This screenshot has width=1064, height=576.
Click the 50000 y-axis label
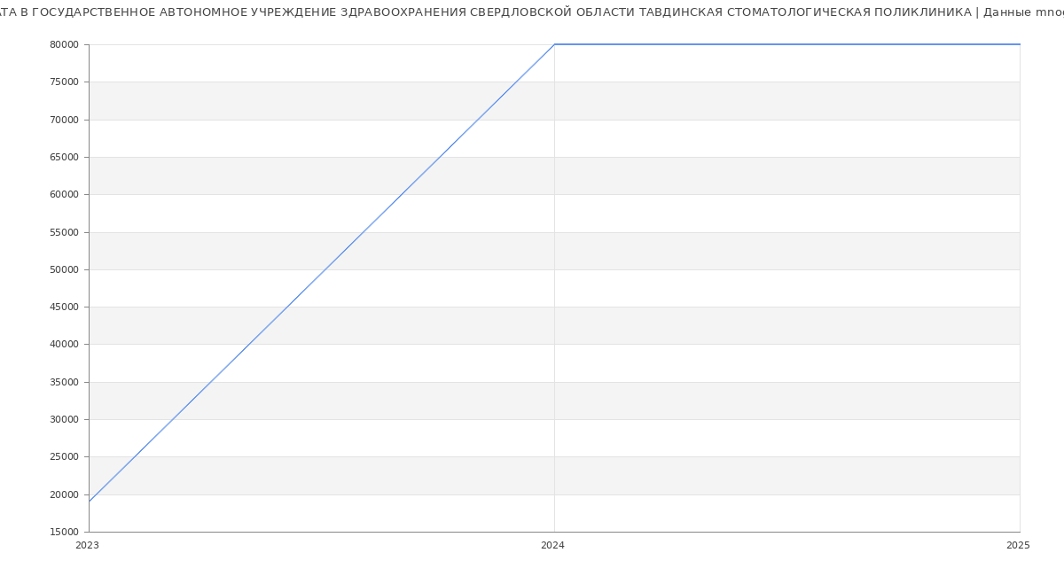tap(64, 269)
